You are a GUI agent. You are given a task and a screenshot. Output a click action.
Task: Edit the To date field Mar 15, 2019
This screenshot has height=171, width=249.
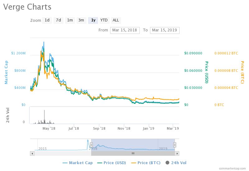coord(165,30)
